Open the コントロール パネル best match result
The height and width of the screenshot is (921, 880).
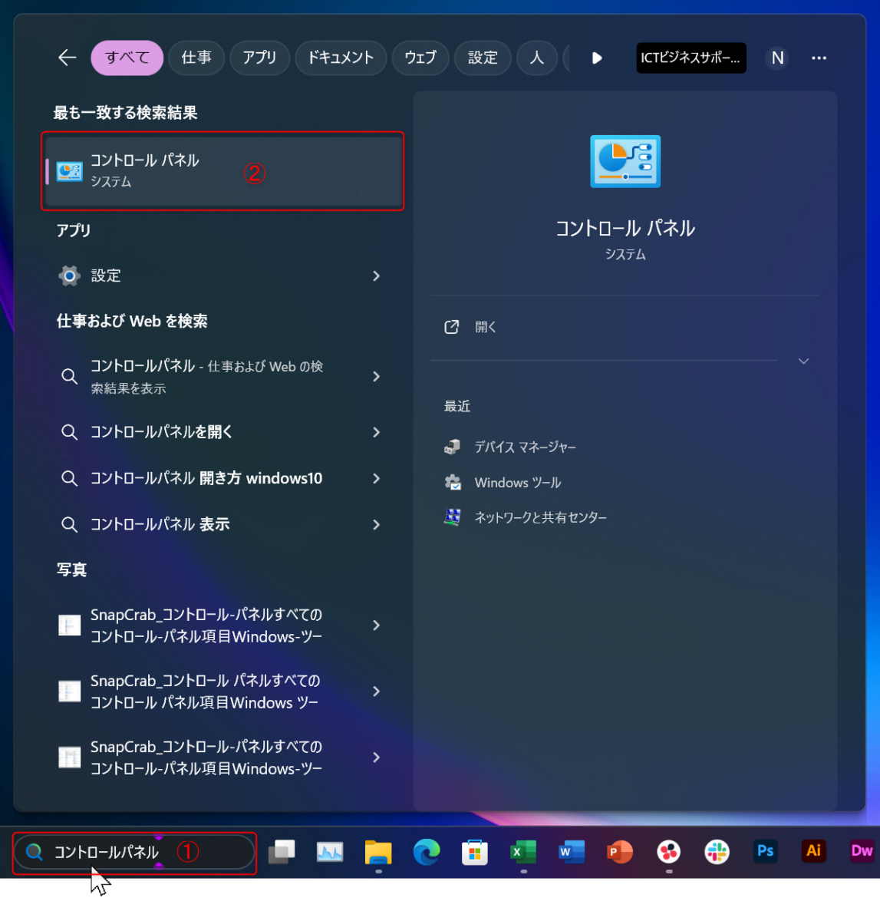(223, 170)
